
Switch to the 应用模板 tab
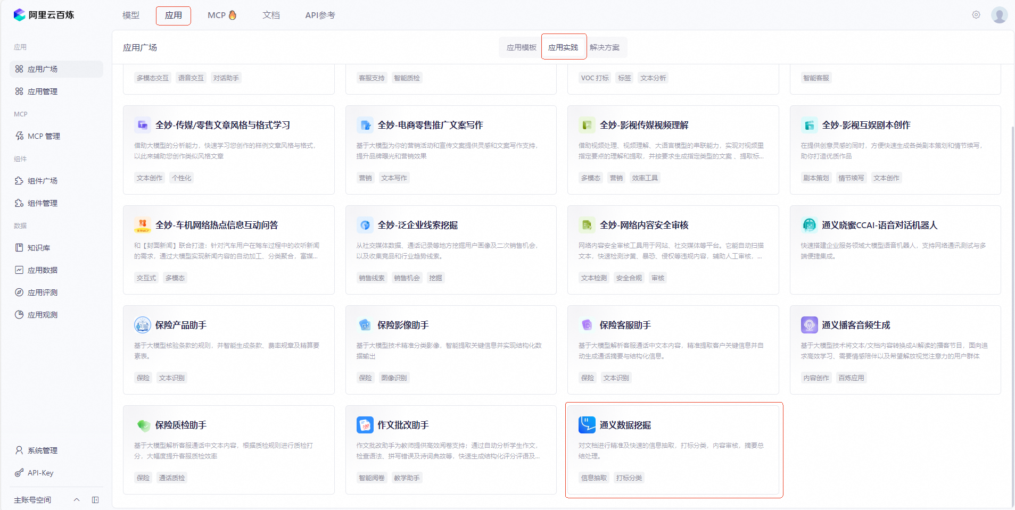click(521, 47)
